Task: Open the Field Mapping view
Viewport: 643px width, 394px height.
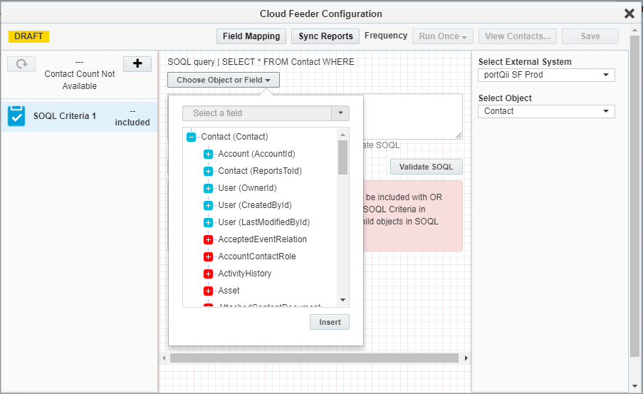Action: coord(251,36)
